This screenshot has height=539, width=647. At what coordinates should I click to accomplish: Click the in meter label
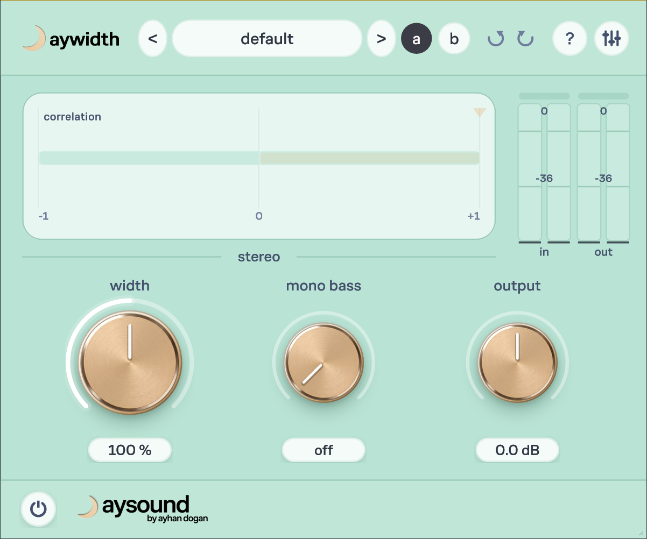pos(544,252)
